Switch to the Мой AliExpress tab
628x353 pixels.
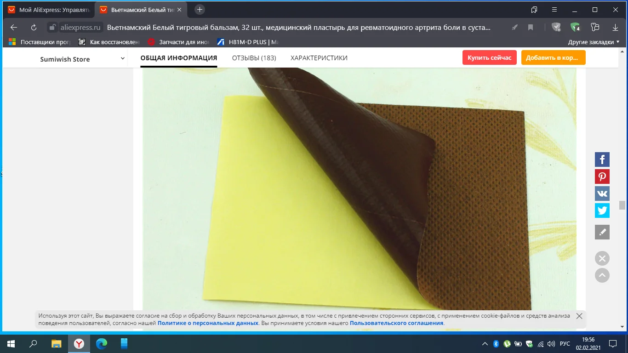point(49,10)
